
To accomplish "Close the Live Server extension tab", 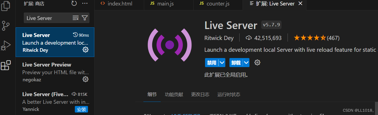I will (x=300, y=4).
